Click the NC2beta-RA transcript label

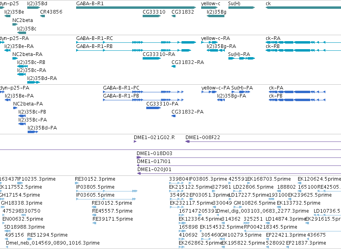(x=27, y=54)
